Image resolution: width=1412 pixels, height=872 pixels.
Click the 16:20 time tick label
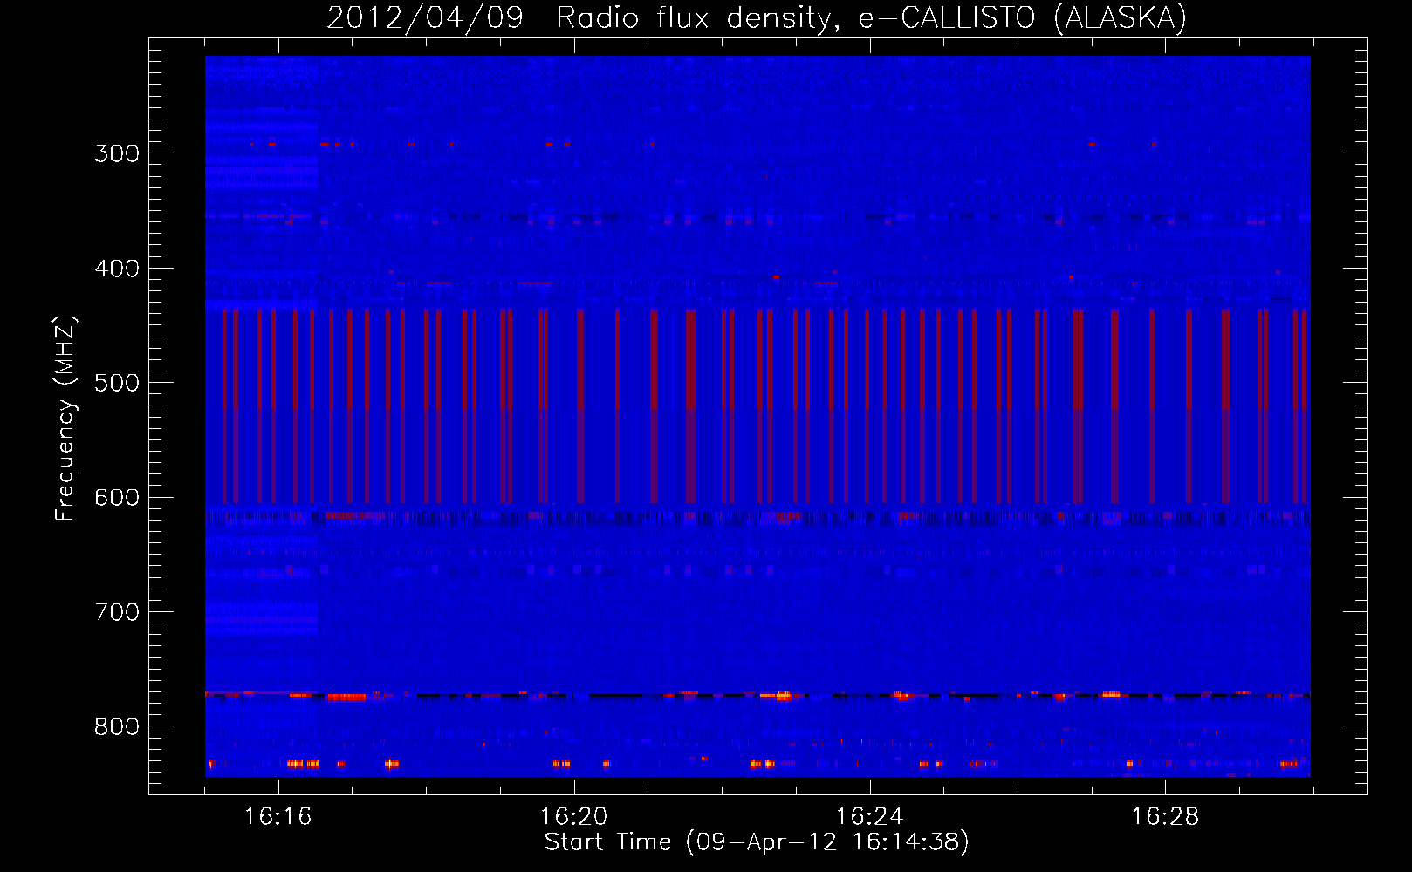coord(573,817)
